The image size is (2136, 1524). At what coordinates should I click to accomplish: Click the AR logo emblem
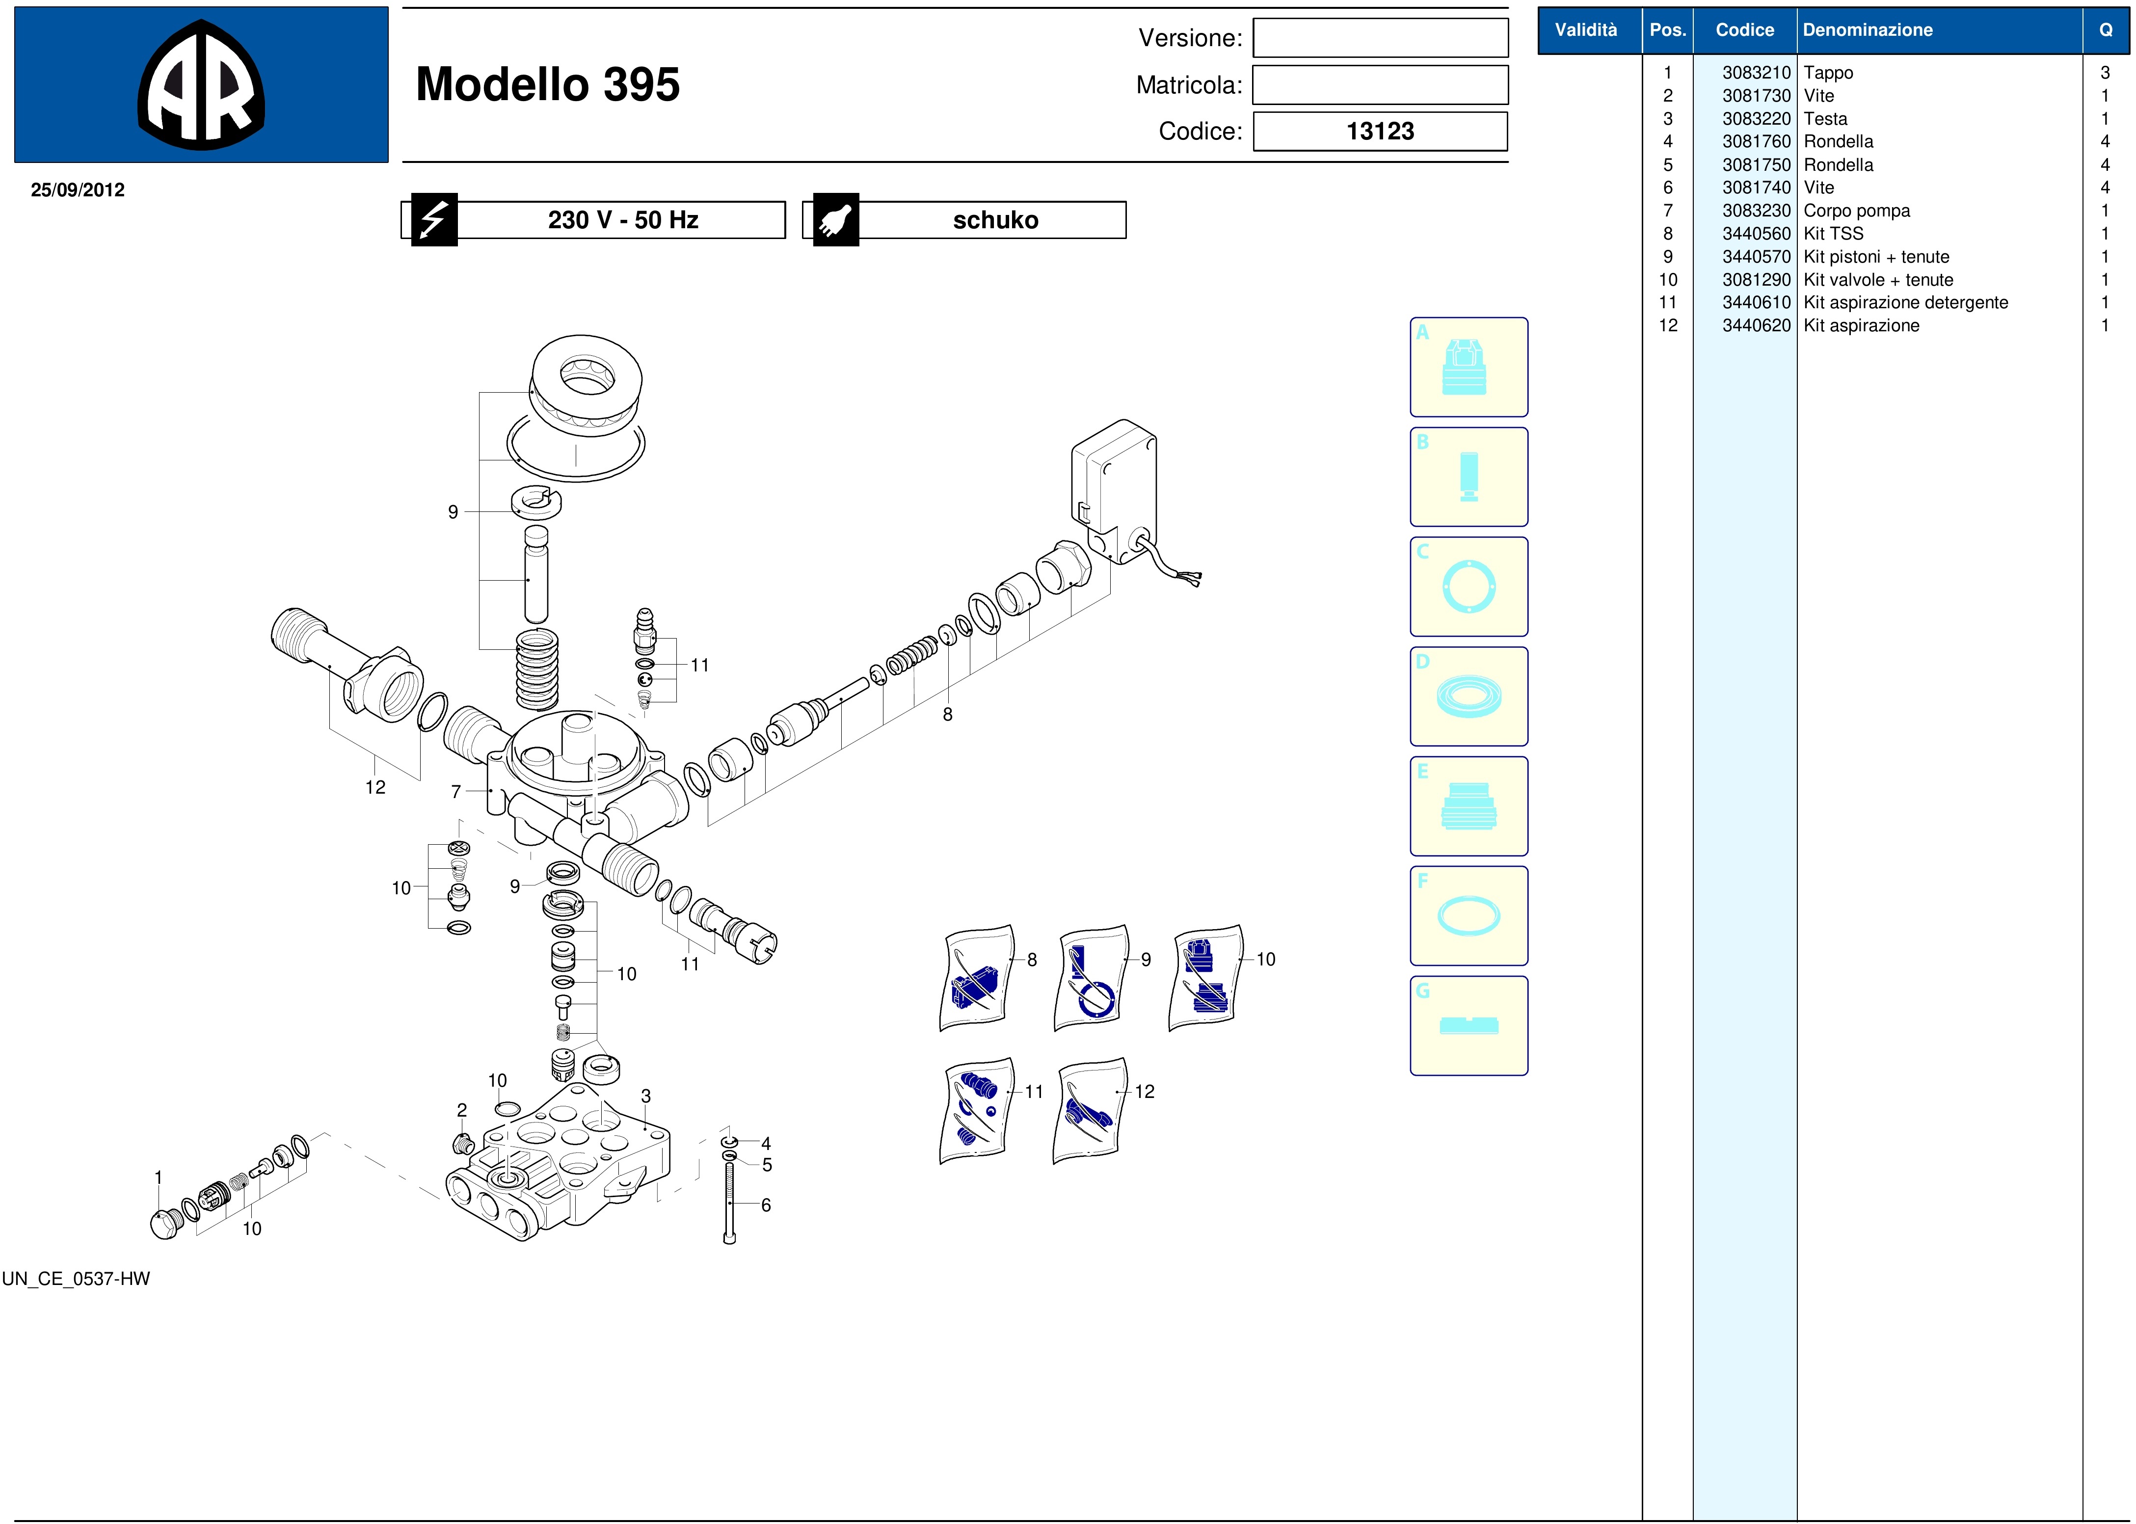[201, 85]
